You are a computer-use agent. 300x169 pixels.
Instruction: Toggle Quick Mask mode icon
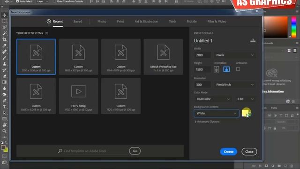4,156
